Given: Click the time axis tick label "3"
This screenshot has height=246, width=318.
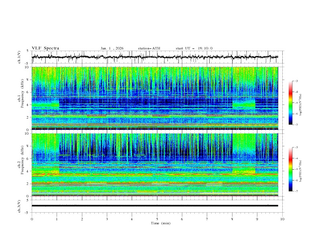Looking at the screenshot, I should coord(107,219).
